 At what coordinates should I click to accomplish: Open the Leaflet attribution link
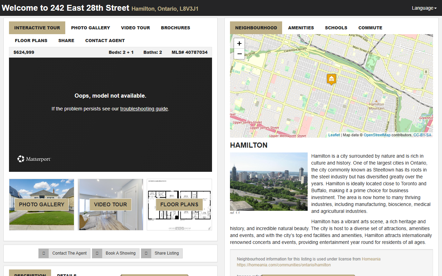[334, 135]
